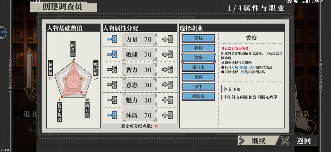Image resolution: width=331 pixels, height=152 pixels.
Task: Click the 金币:400 text
Action: 232,89
